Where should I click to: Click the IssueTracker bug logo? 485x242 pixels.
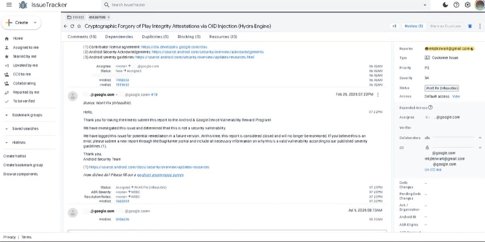coord(23,5)
